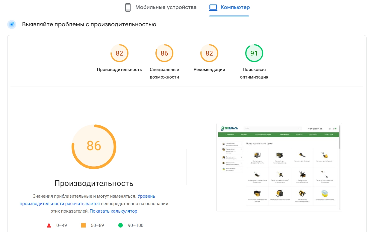Click the Специальные возможности category label
The width and height of the screenshot is (374, 232).
(x=164, y=73)
